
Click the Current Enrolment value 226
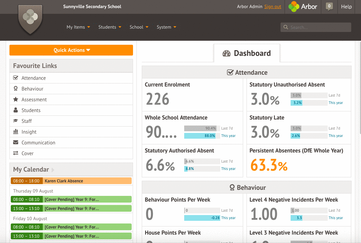[158, 99]
